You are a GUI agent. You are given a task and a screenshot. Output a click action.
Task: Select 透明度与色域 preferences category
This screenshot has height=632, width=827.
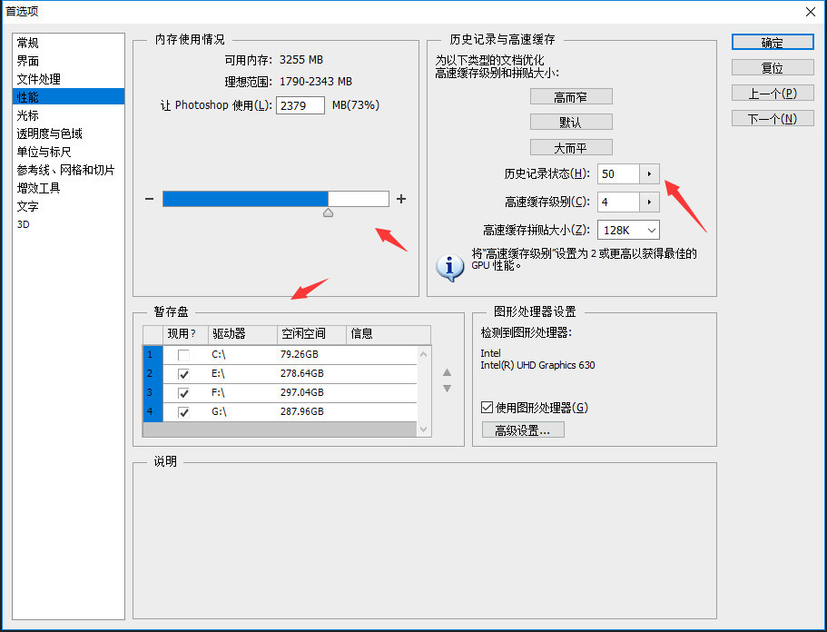69,133
